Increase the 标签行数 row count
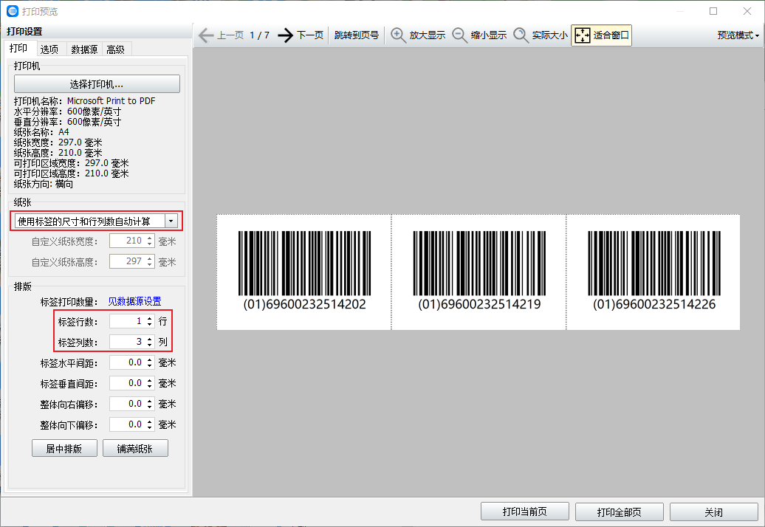 tap(150, 318)
